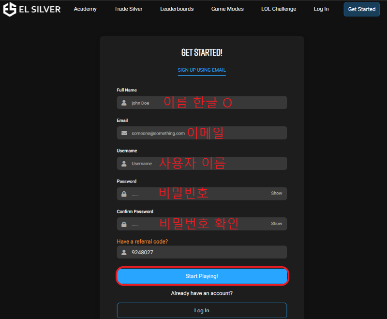Open Game Modes in the navigation
Viewport: 387px width, 319px height.
pos(227,9)
